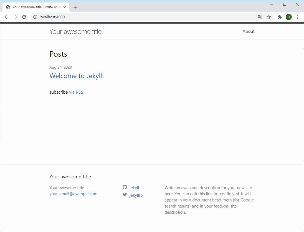Close the 'Your awesome title' tab
The height and width of the screenshot is (232, 304).
pos(65,7)
